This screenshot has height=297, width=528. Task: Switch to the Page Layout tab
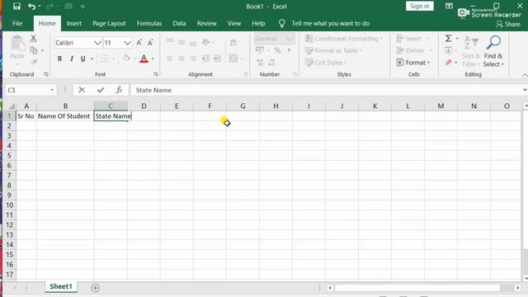[109, 23]
